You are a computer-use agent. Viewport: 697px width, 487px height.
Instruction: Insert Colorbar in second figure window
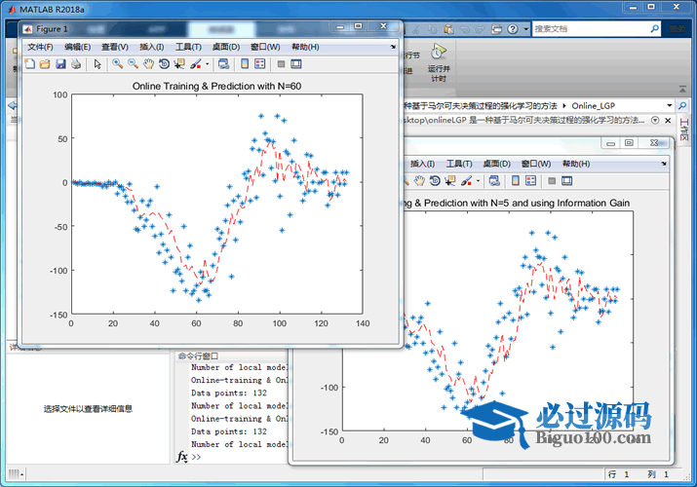(515, 181)
